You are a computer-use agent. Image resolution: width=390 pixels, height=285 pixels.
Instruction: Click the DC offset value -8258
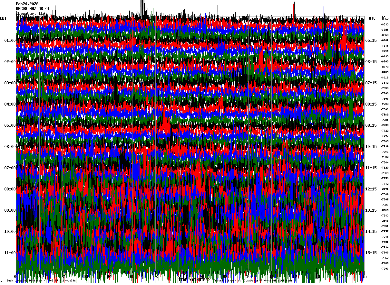pos(385,35)
